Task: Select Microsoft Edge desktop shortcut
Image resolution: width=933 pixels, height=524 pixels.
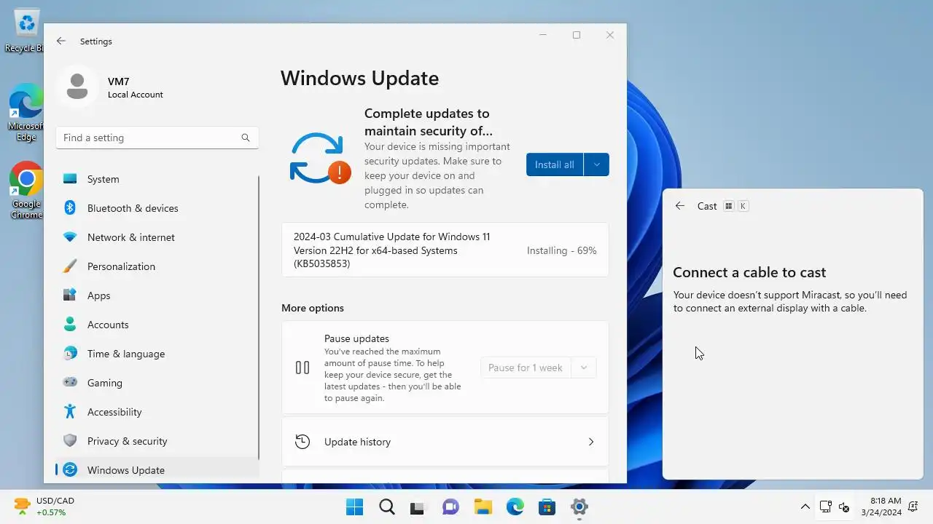Action: click(x=26, y=113)
